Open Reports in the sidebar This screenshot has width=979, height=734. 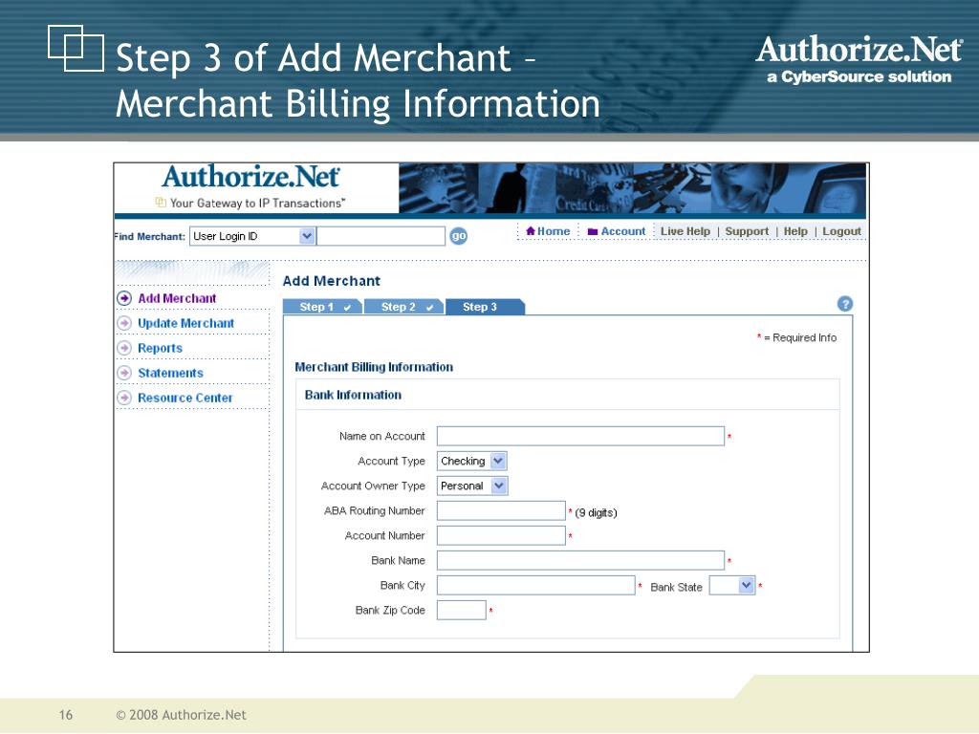click(160, 348)
